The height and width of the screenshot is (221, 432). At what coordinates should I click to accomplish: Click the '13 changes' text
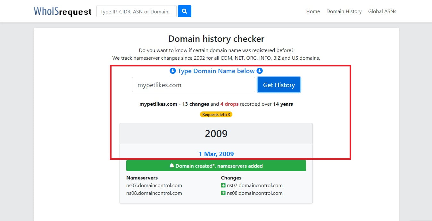point(195,104)
